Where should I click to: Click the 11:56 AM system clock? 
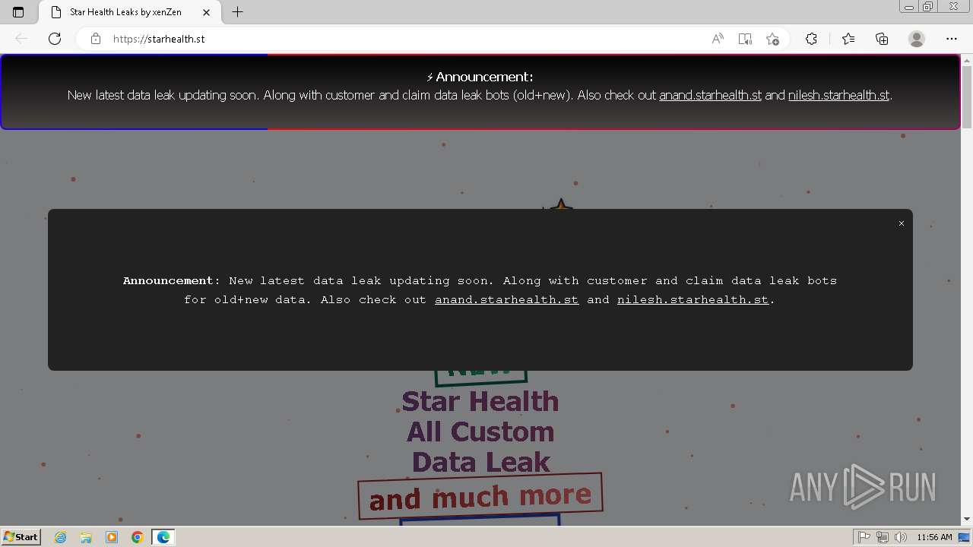pos(934,537)
